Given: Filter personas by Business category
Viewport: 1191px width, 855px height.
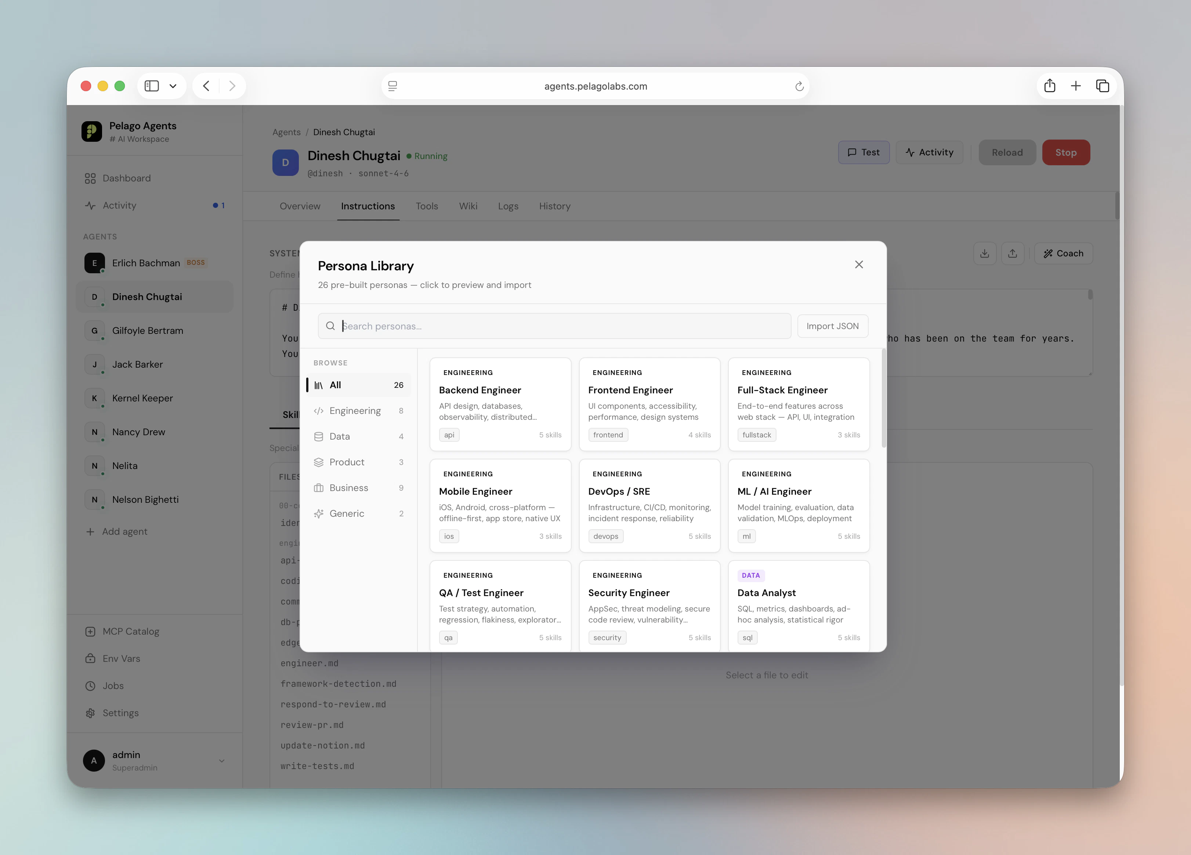Looking at the screenshot, I should click(x=359, y=488).
